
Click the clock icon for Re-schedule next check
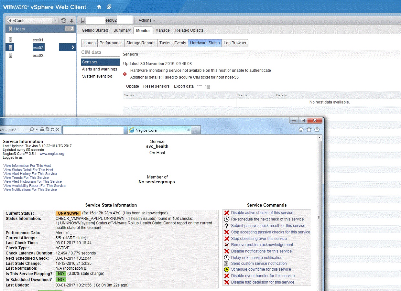point(227,219)
